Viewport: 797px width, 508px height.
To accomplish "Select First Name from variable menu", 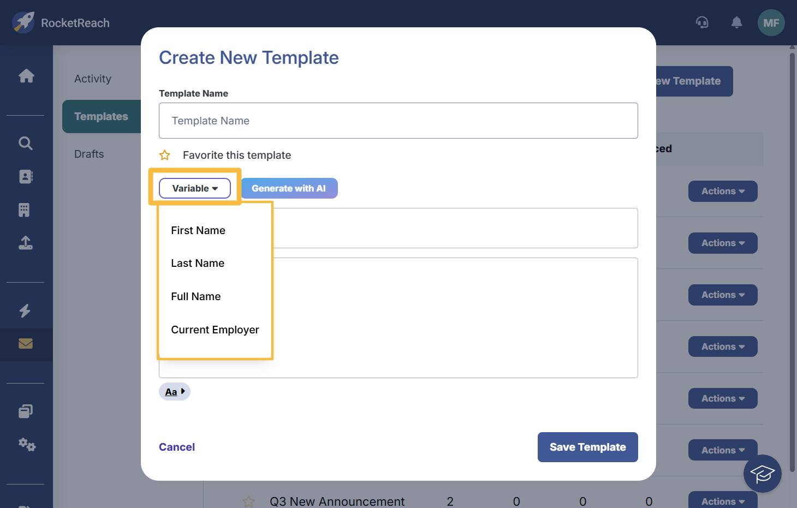I will pos(198,231).
